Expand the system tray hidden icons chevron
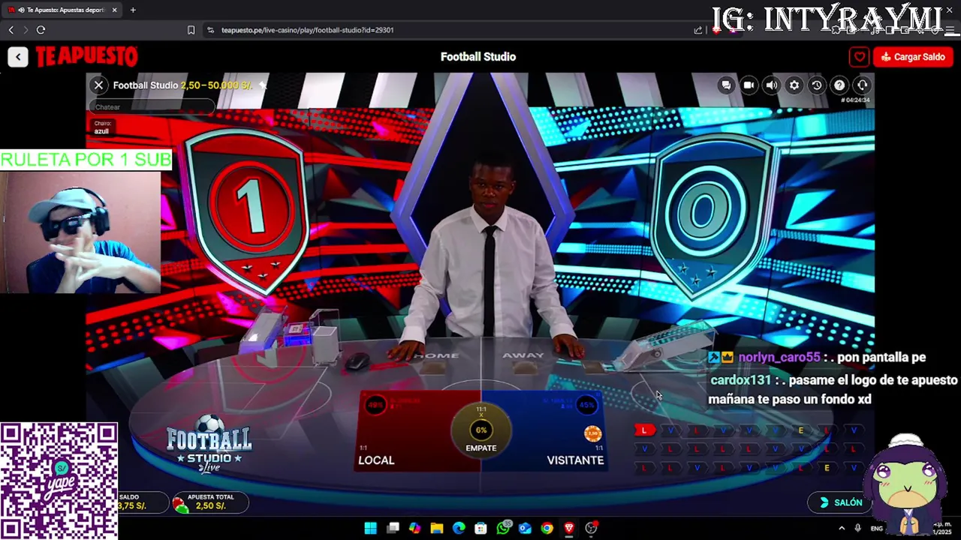This screenshot has width=961, height=540. pos(841,528)
